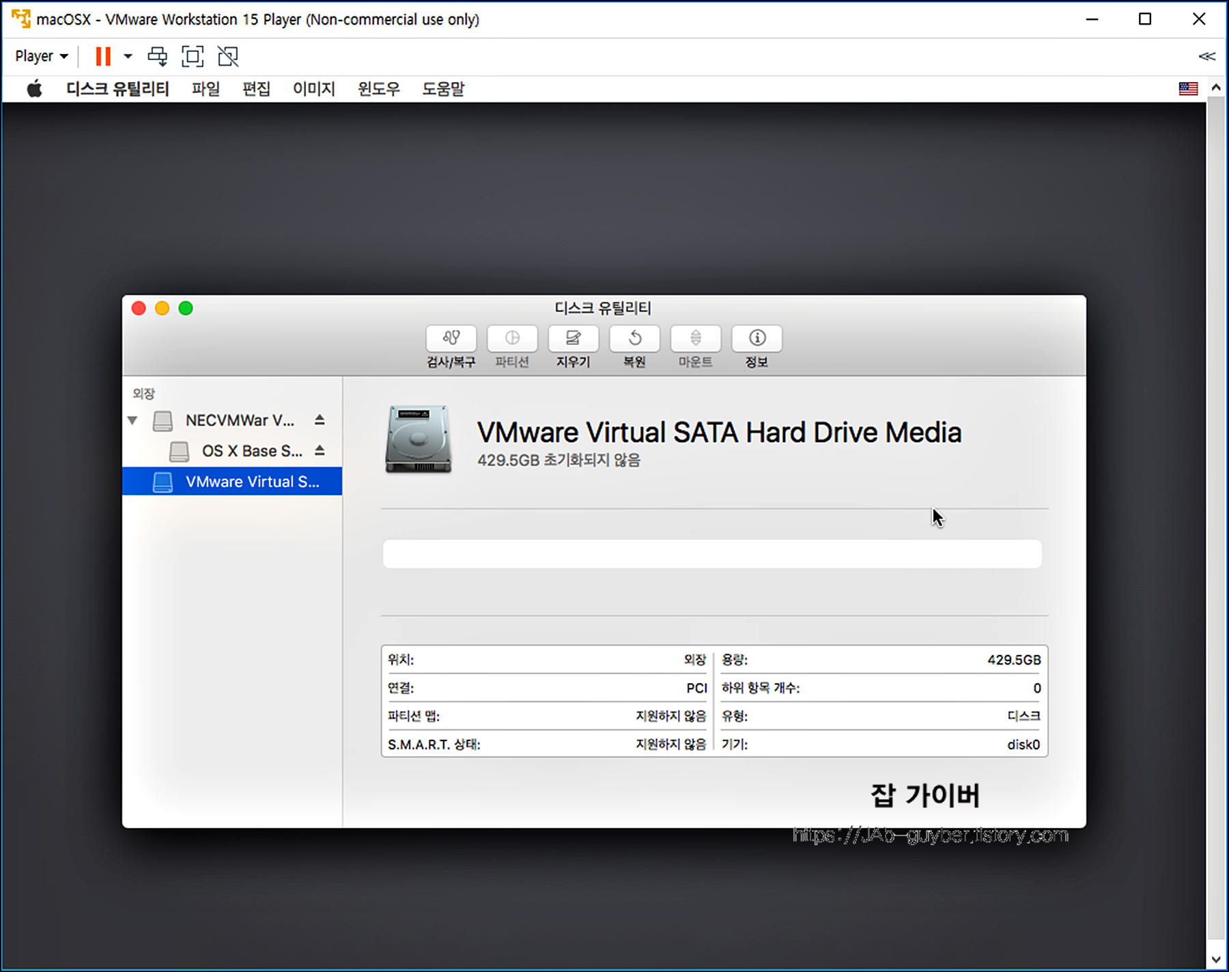Click the Erase (지우기) toolbar icon
The height and width of the screenshot is (972, 1229).
tap(573, 338)
